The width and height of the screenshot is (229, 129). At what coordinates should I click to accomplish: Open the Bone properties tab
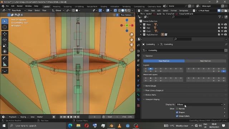coord(138,95)
